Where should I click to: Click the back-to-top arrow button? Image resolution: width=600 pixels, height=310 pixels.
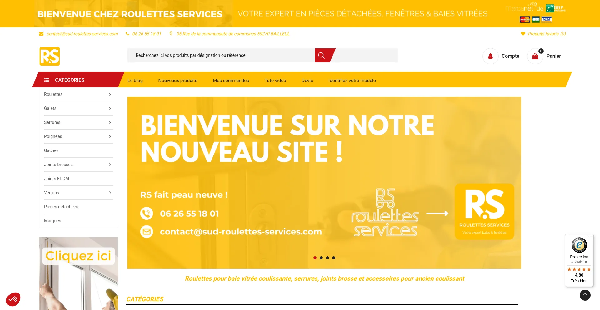pos(585,295)
